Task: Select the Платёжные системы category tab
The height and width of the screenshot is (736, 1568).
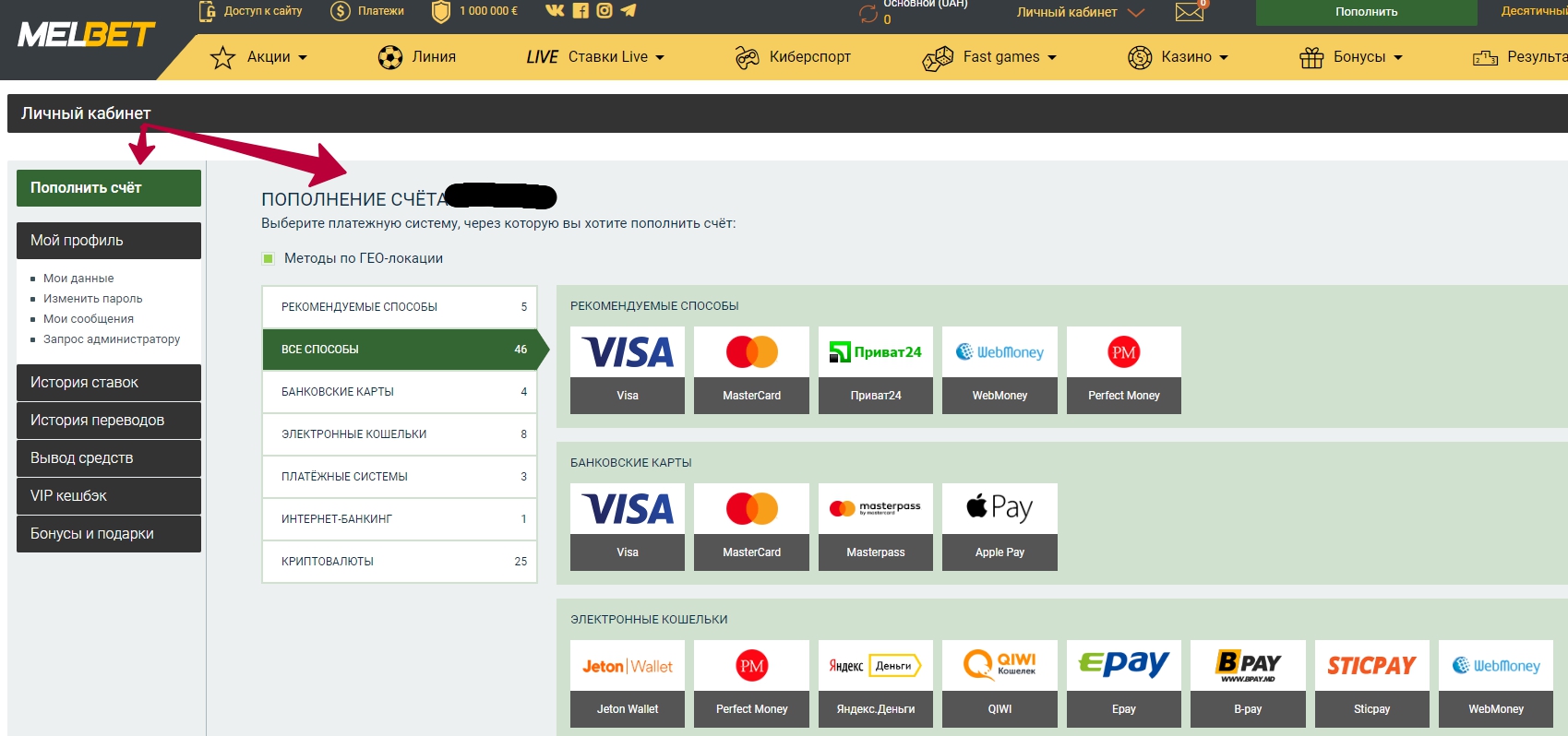Action: click(400, 477)
